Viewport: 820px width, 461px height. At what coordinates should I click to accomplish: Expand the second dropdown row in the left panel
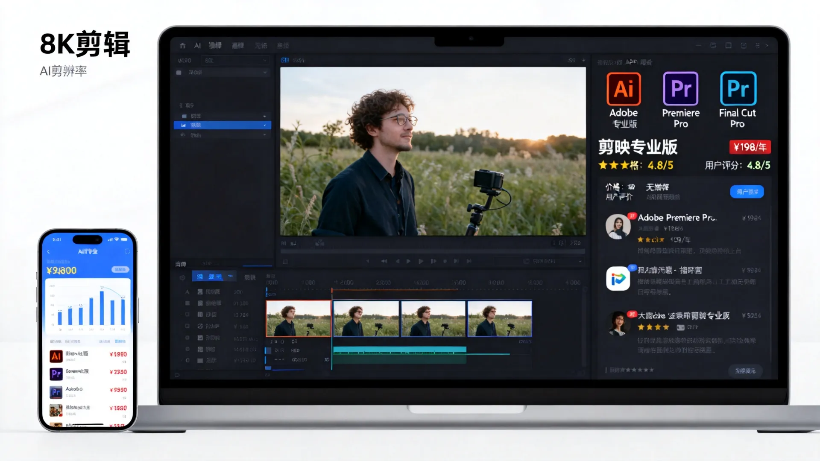pos(223,73)
